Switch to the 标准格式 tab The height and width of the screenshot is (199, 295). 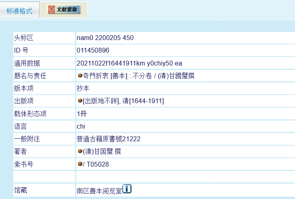pos(19,11)
